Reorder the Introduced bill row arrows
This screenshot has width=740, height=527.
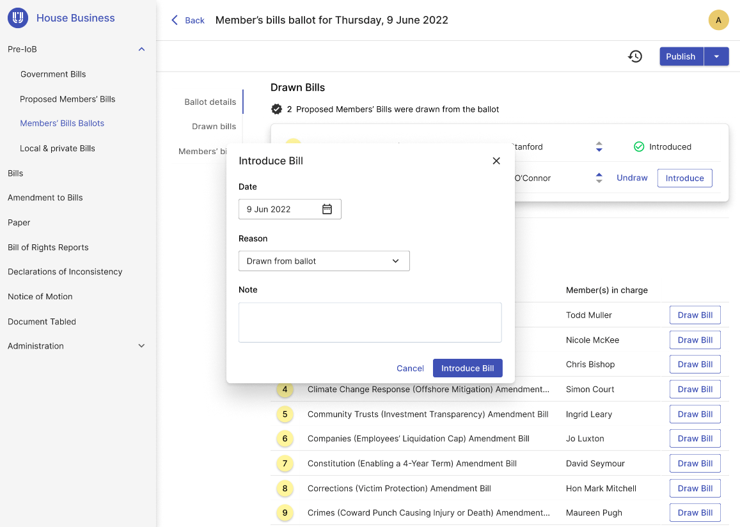tap(599, 146)
